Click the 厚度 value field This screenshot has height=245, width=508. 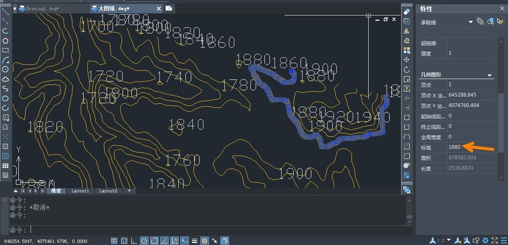tap(471, 53)
